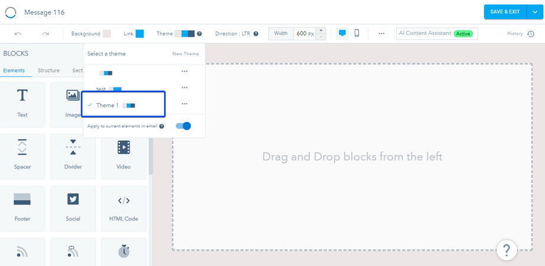The image size is (545, 266).
Task: Toggle Apply to current elements in email
Action: [x=183, y=126]
